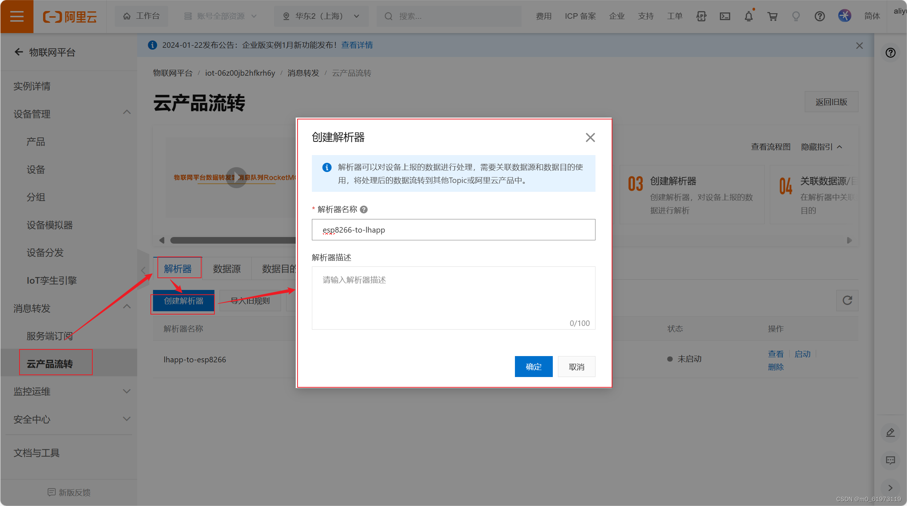
Task: Click the refresh list icon
Action: pos(847,301)
